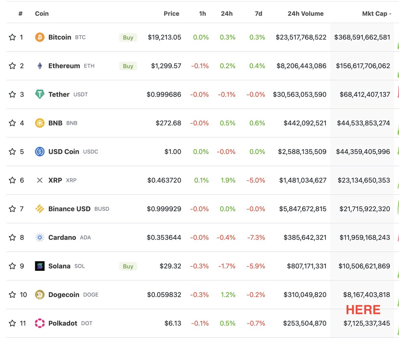Viewport: 399px width, 338px height.
Task: Click Ethereum price $1,299.57
Action: pos(166,66)
